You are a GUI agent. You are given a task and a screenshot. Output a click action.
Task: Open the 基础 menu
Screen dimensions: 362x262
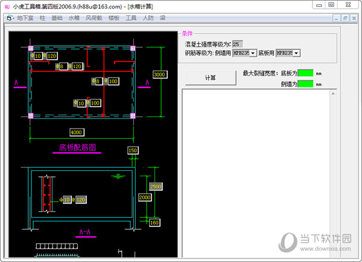coord(57,18)
